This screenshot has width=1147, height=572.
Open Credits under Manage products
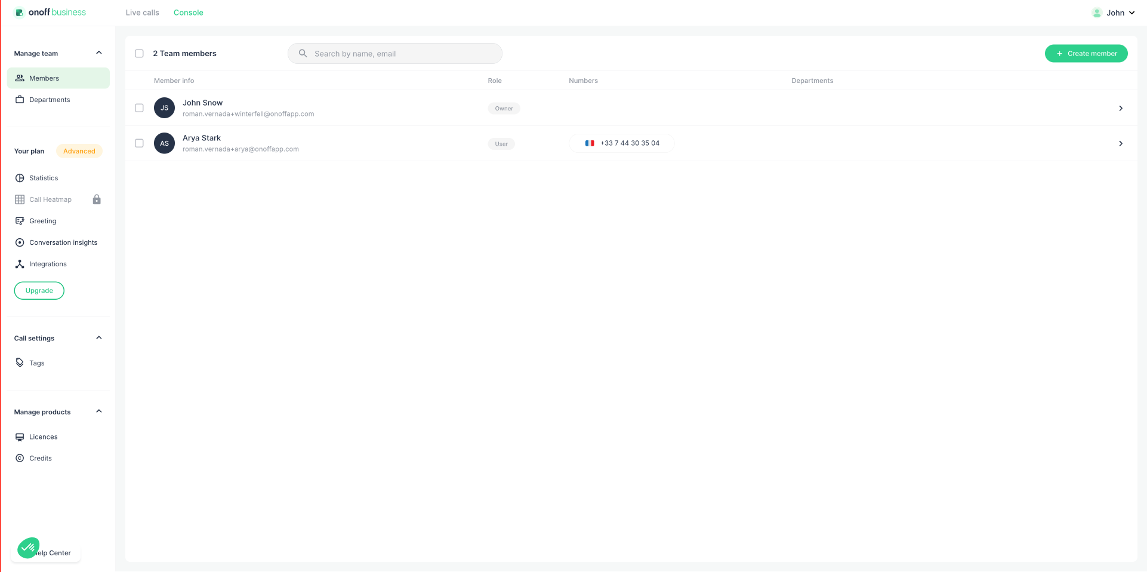58,459
